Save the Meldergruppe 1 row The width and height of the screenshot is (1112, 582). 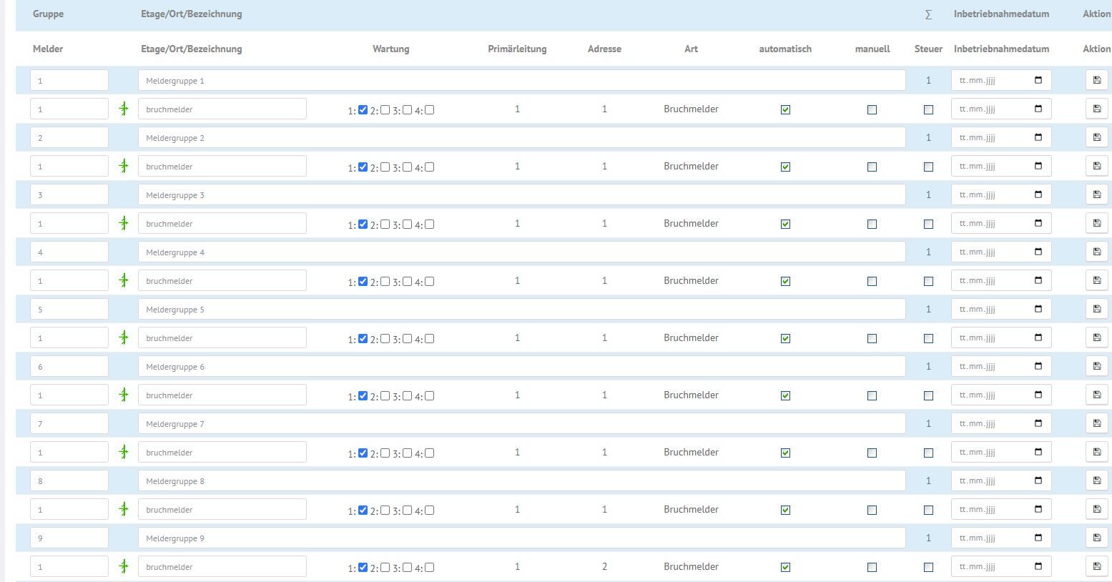[1097, 80]
